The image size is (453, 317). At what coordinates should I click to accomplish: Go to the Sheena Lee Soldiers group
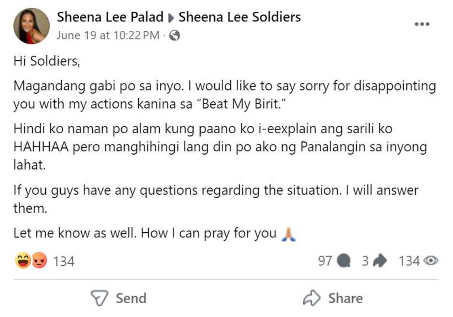(x=239, y=17)
